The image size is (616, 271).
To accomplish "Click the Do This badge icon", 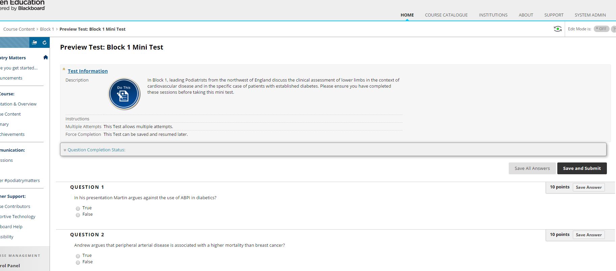I will [124, 94].
